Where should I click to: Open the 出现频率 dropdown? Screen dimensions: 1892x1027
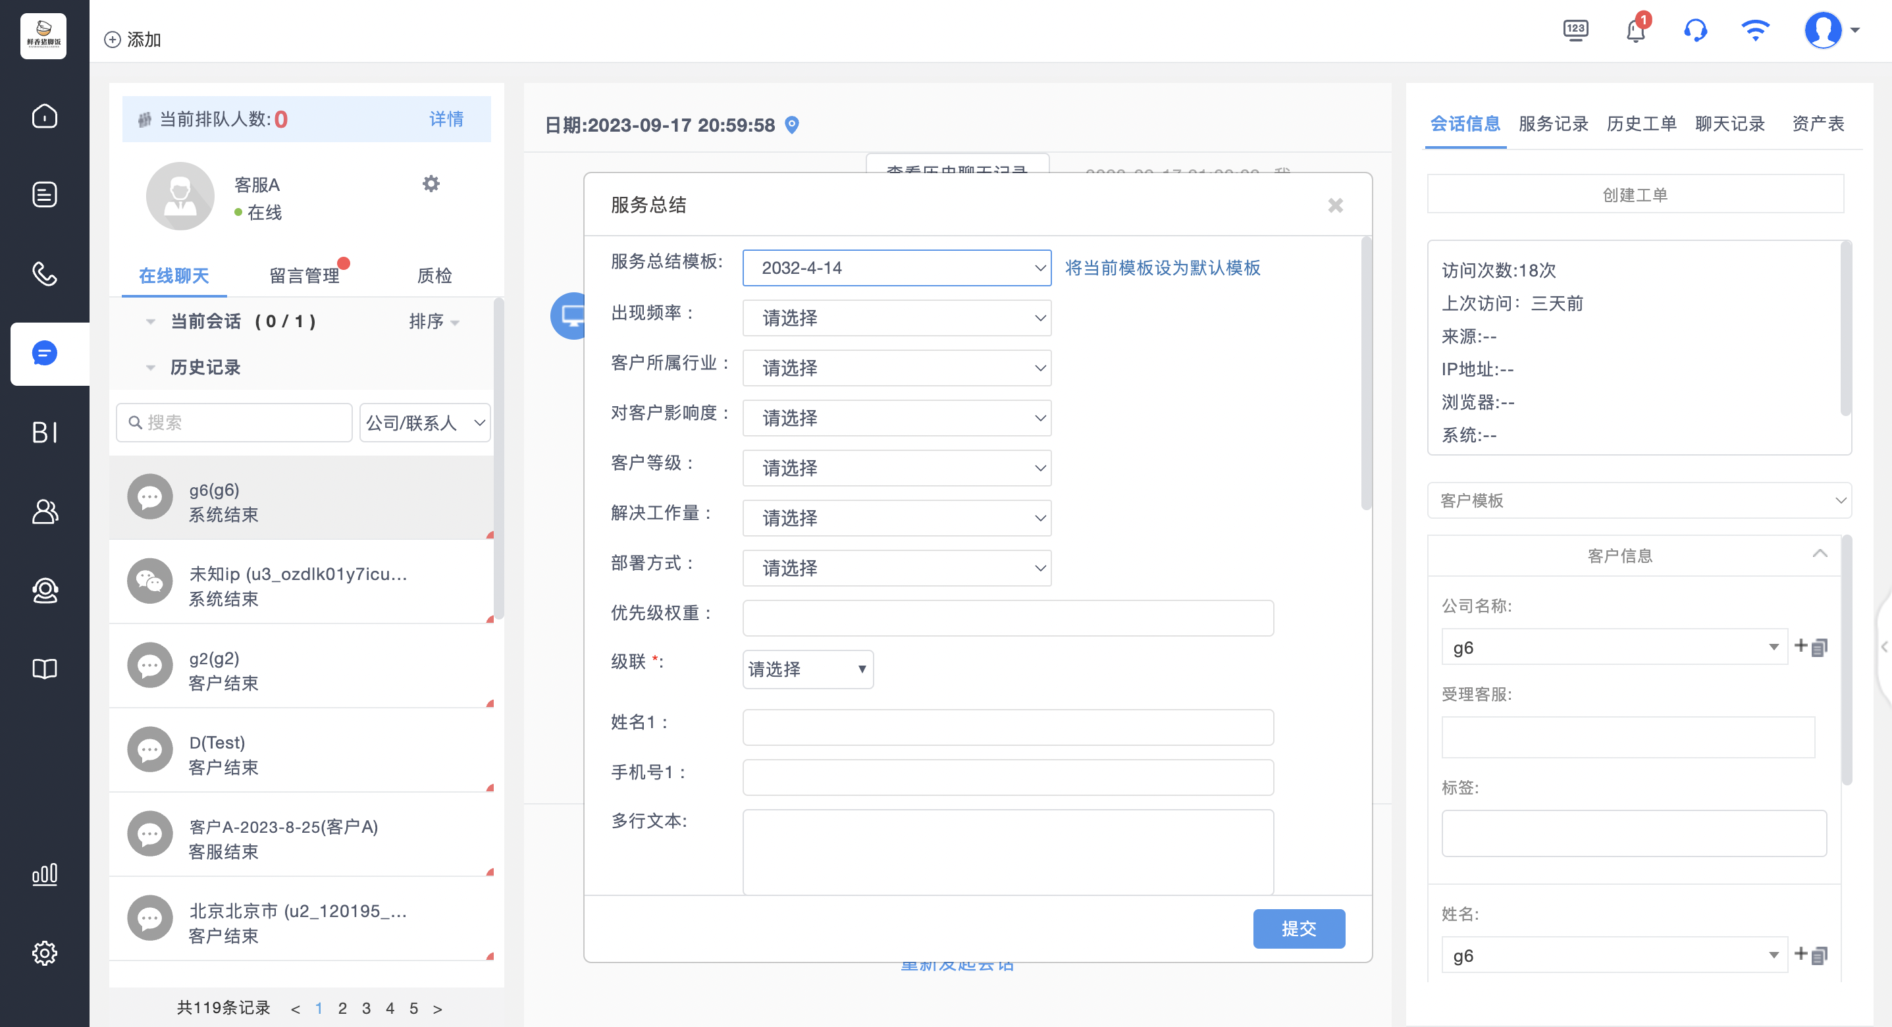coord(897,318)
